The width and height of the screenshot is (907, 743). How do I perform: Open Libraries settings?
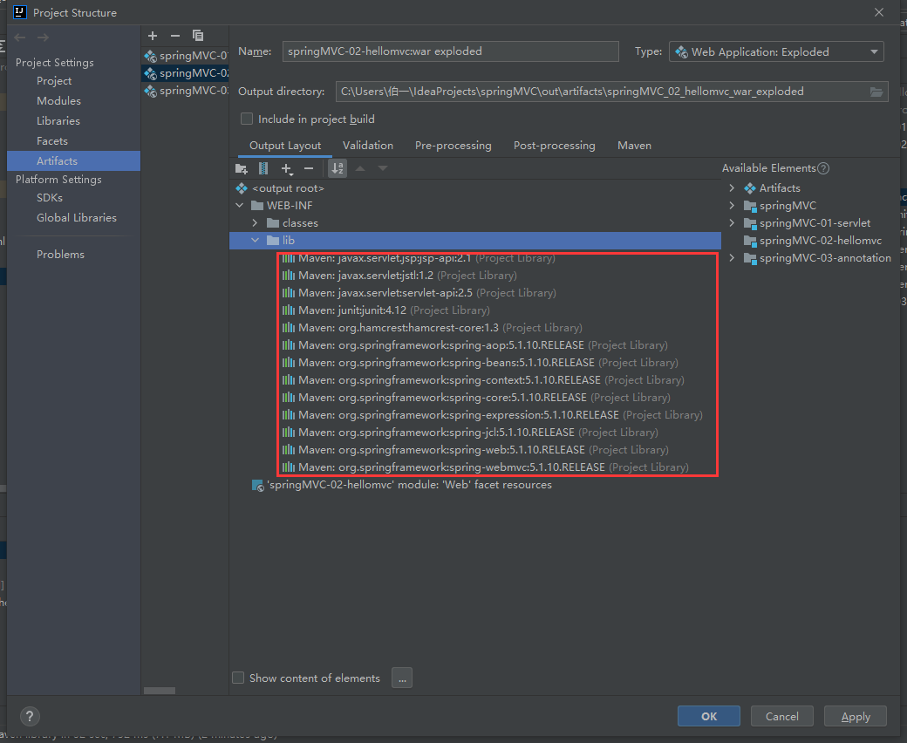coord(58,121)
